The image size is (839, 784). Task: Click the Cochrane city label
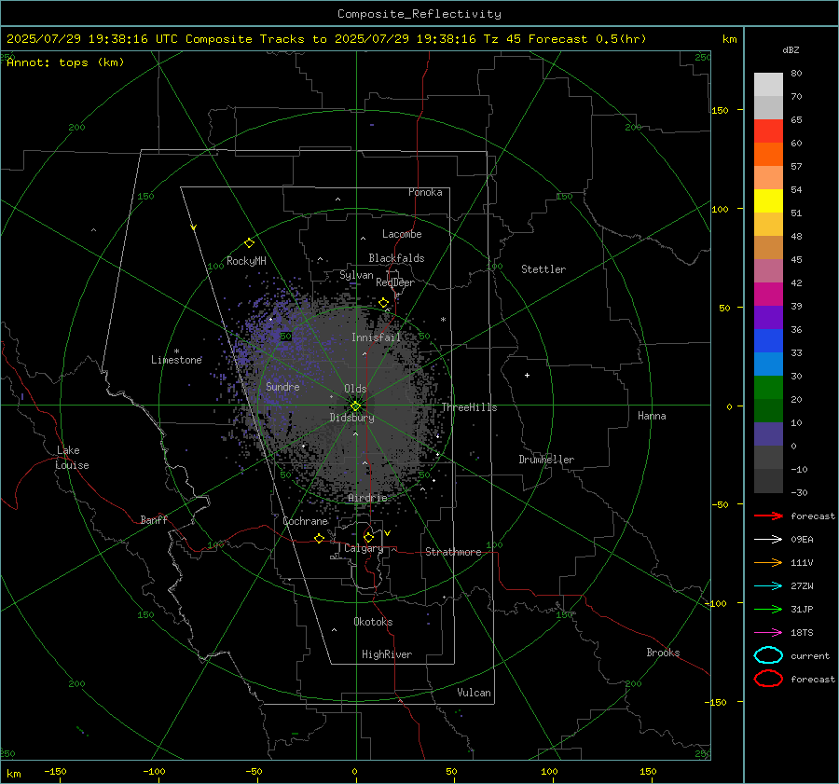pos(305,521)
